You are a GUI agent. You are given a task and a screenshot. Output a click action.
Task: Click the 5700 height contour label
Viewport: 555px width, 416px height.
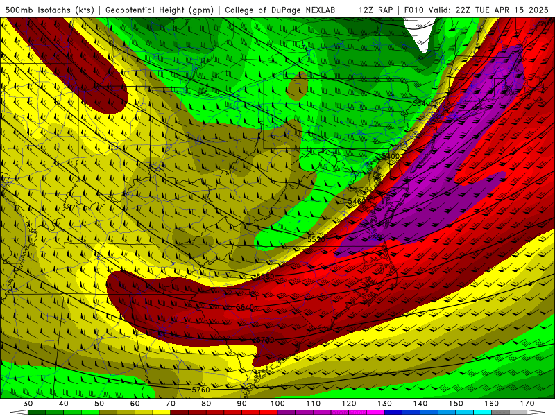point(265,340)
